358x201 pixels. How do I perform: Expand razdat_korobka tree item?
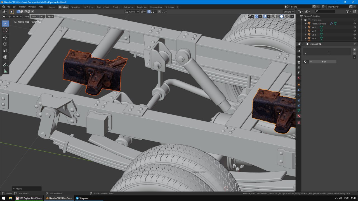(305, 24)
